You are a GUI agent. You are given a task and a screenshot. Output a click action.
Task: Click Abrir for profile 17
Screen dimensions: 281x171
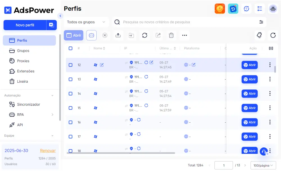250,137
